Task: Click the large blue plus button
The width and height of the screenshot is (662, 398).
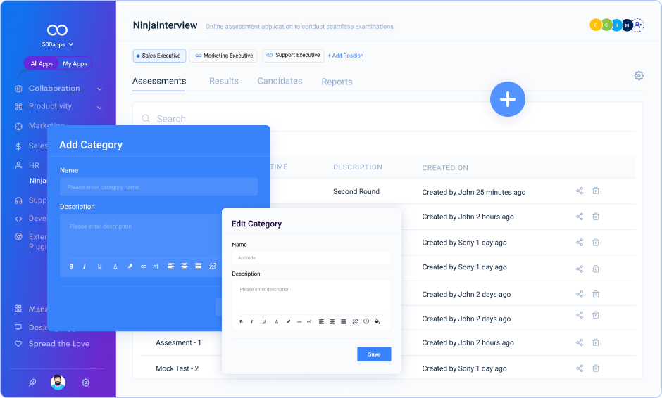Action: (508, 100)
